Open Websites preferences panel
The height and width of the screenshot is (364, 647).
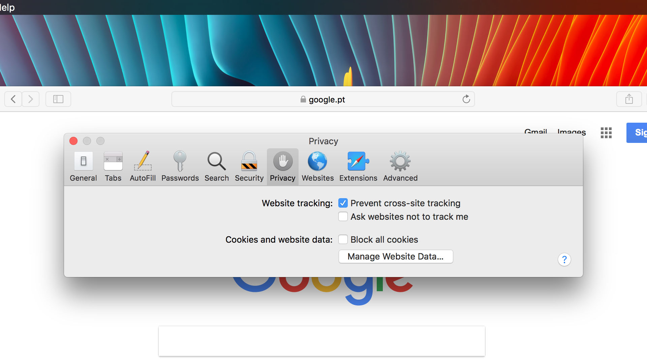(x=318, y=166)
